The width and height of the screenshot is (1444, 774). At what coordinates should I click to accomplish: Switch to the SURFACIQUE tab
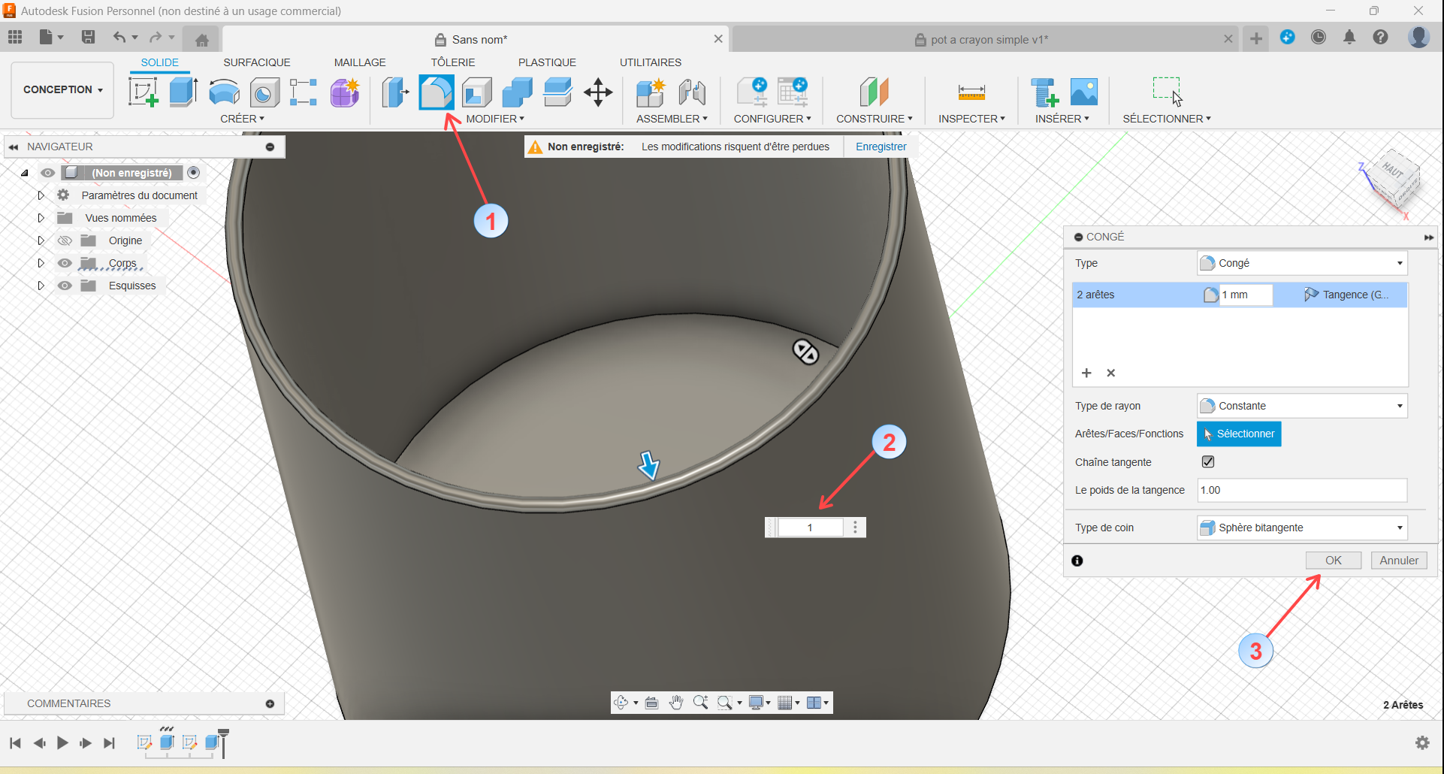(256, 62)
